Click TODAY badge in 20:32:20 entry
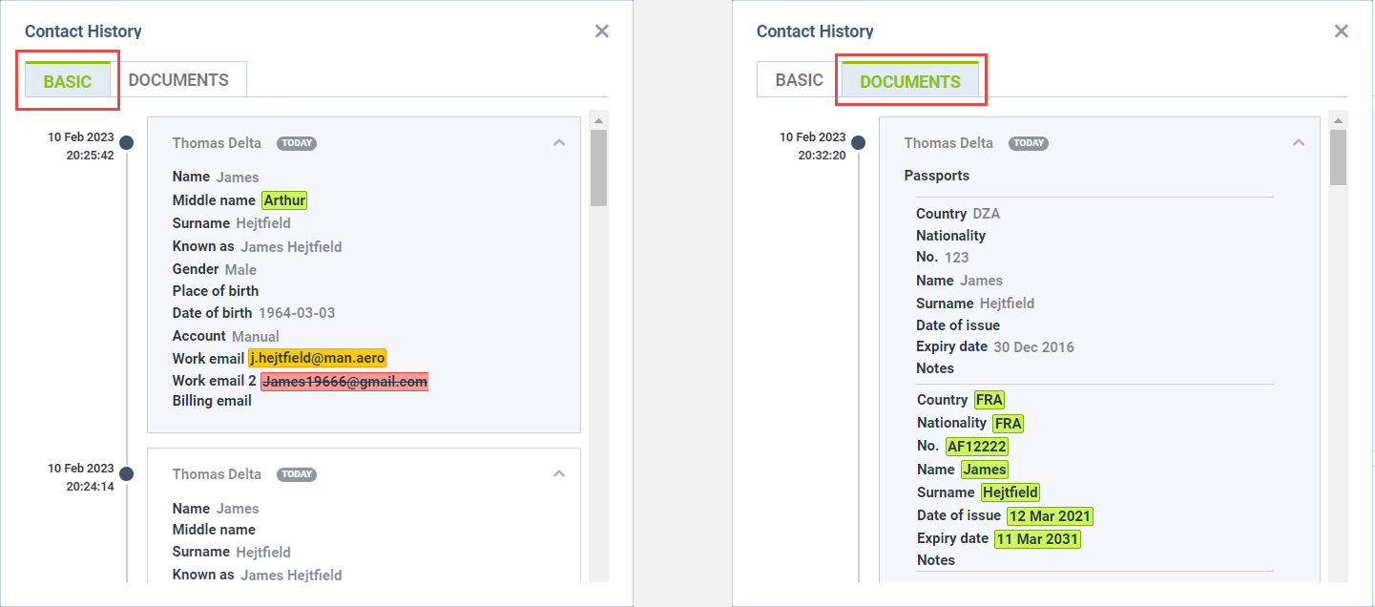The width and height of the screenshot is (1375, 607). (1029, 143)
